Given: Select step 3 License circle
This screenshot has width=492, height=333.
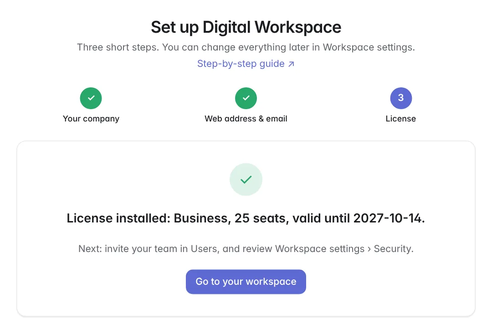Looking at the screenshot, I should (x=401, y=98).
